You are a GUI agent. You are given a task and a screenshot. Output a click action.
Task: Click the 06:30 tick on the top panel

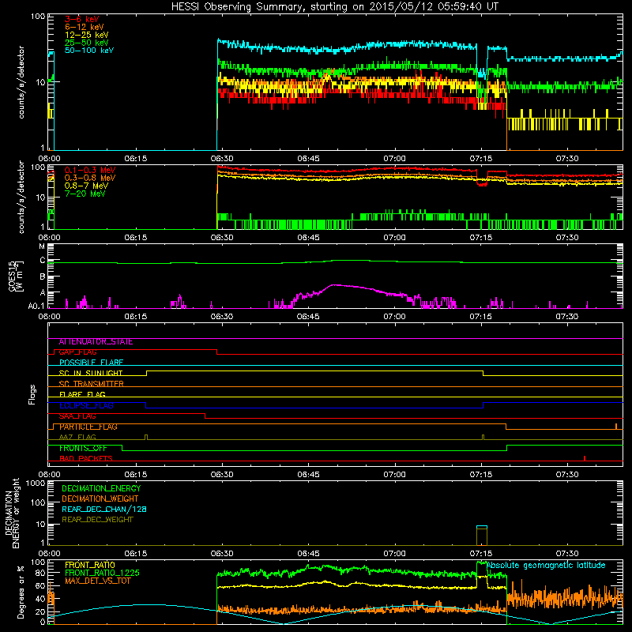pos(222,159)
